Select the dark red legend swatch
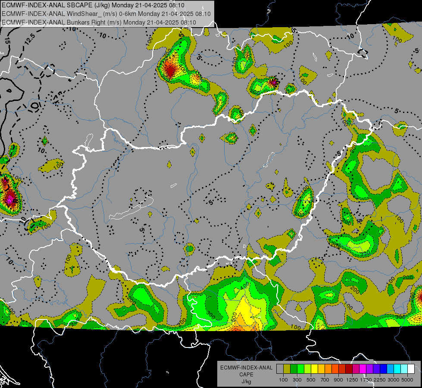Screen dimensions: 422x388 [x=349, y=369]
